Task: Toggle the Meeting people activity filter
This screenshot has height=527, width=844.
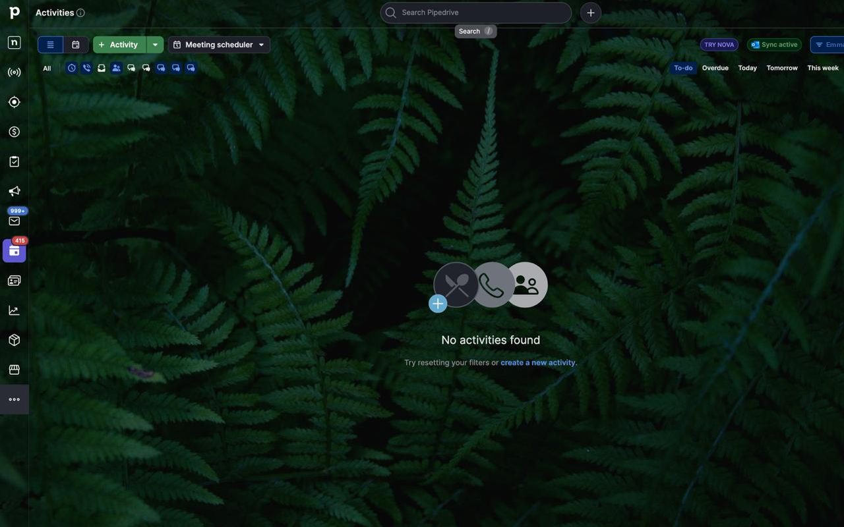Action: click(116, 68)
